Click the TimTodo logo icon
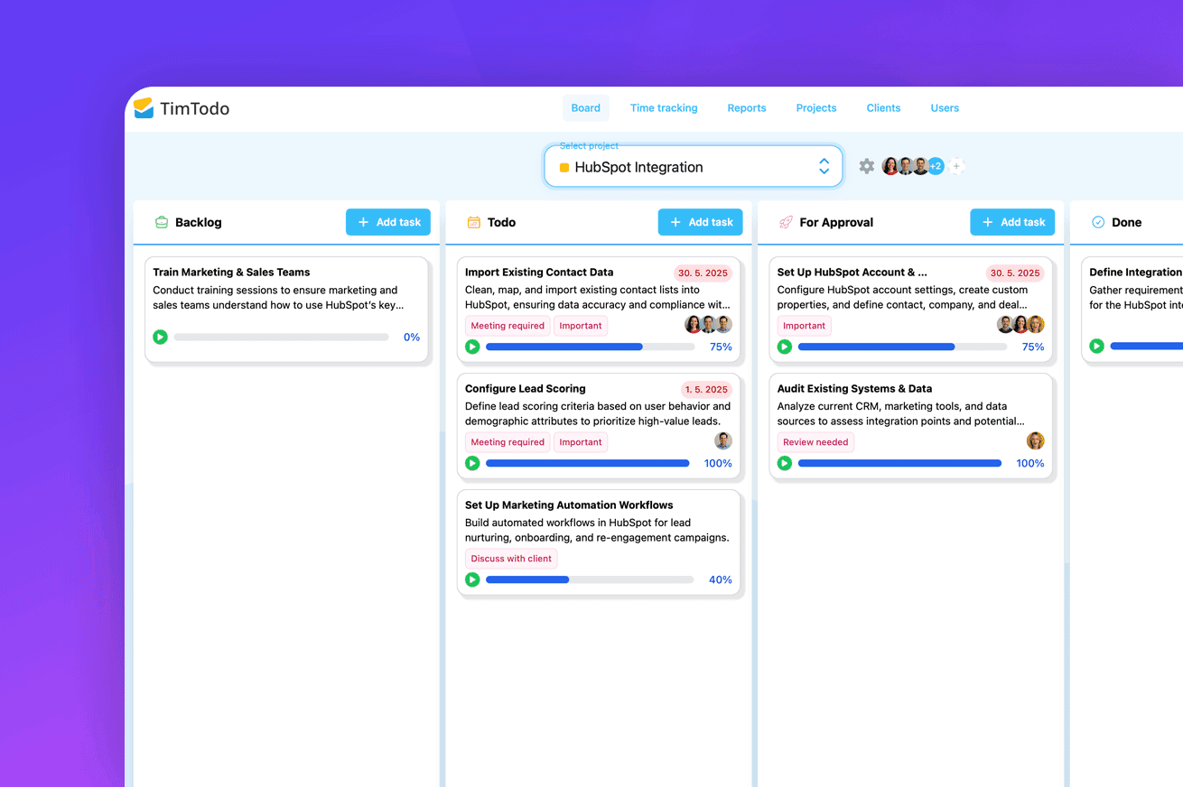Screen dimensions: 1183x787 point(144,107)
